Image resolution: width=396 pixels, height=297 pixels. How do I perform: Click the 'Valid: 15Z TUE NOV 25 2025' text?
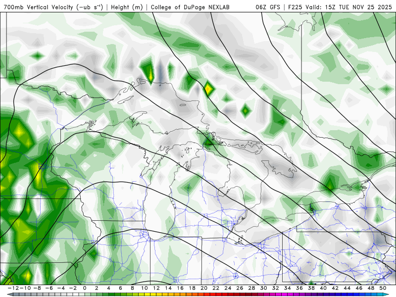click(349, 7)
